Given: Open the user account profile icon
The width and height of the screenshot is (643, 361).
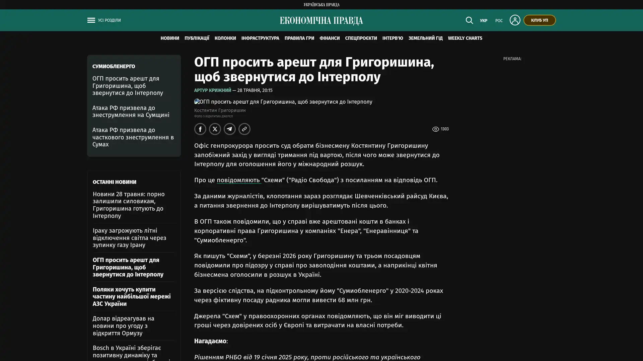Looking at the screenshot, I should (515, 20).
